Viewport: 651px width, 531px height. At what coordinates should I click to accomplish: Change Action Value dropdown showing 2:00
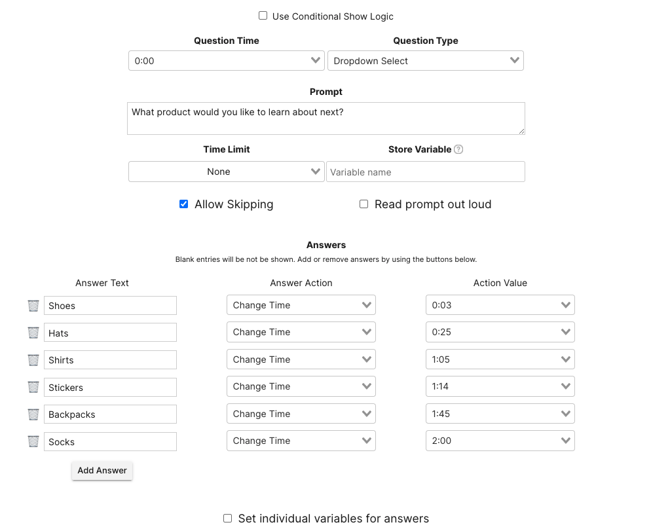pos(500,441)
